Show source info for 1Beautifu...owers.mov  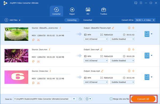tap(60, 28)
